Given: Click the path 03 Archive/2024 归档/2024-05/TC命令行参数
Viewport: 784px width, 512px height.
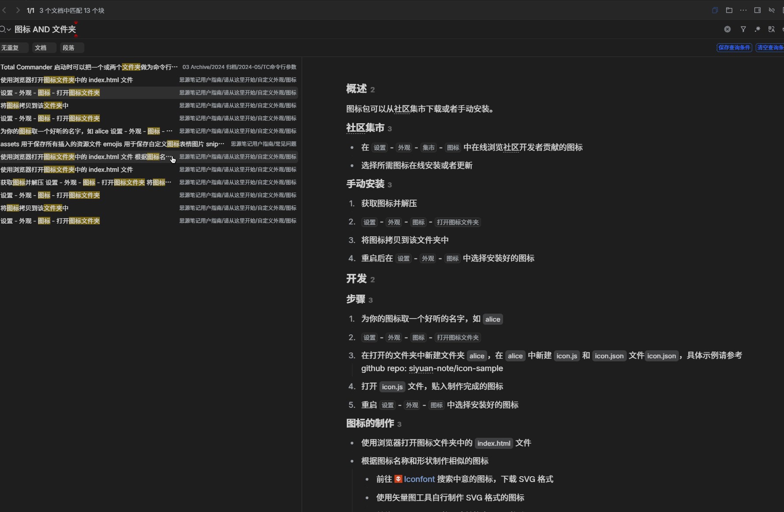Looking at the screenshot, I should point(239,67).
